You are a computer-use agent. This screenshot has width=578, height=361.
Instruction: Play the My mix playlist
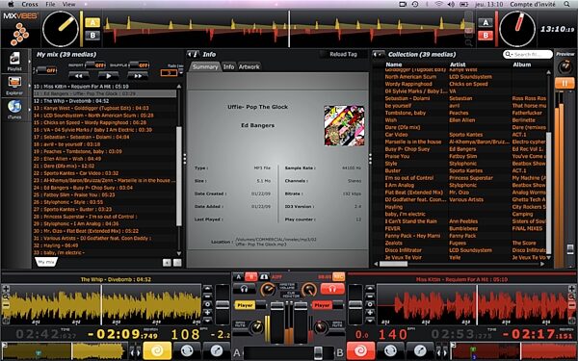(108, 76)
